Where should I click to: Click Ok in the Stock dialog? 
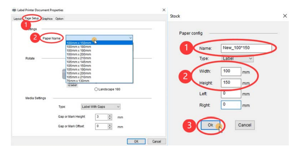point(211,125)
